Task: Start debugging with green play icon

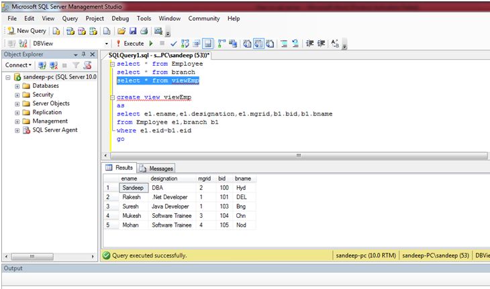Action: (151, 44)
